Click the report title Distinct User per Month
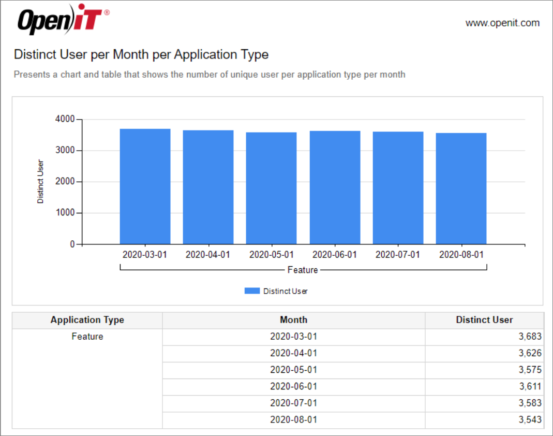553x436 pixels. 141,54
